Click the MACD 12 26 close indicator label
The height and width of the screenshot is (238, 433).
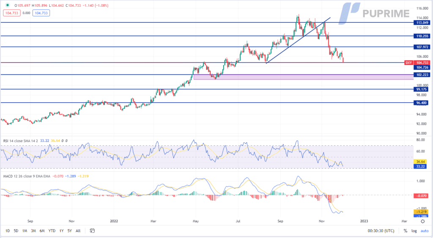[x=27, y=176]
